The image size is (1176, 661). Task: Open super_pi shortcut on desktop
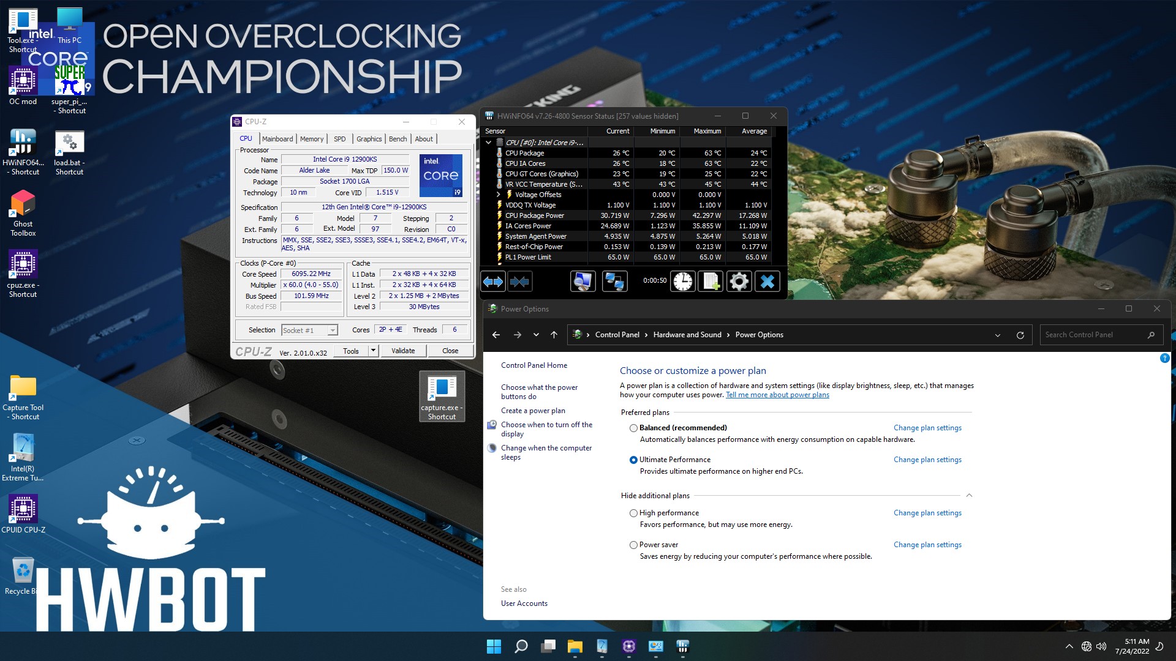69,91
